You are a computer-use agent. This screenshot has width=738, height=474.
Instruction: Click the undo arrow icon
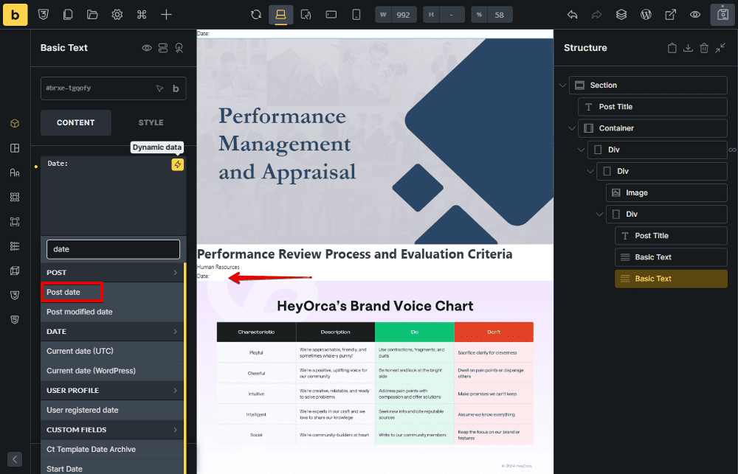tap(572, 15)
